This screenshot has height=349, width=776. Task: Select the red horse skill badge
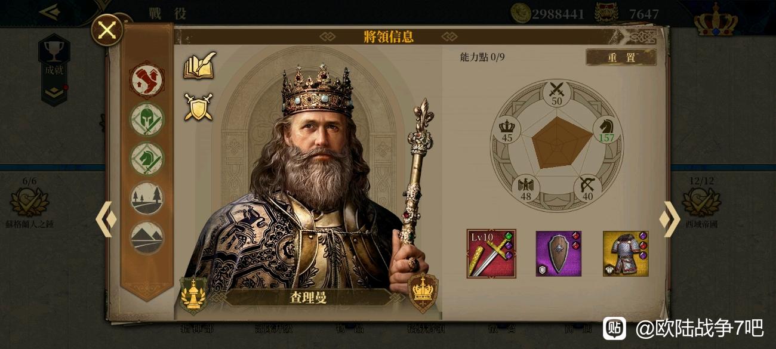pyautogui.click(x=147, y=79)
